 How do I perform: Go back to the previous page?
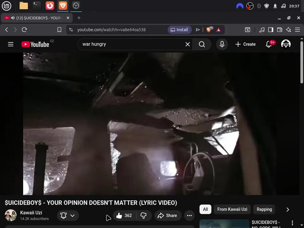[7, 30]
